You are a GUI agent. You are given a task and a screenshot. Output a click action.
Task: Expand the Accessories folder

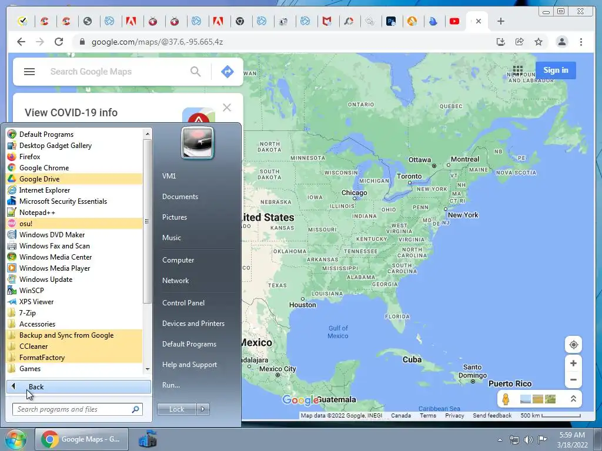click(x=37, y=324)
